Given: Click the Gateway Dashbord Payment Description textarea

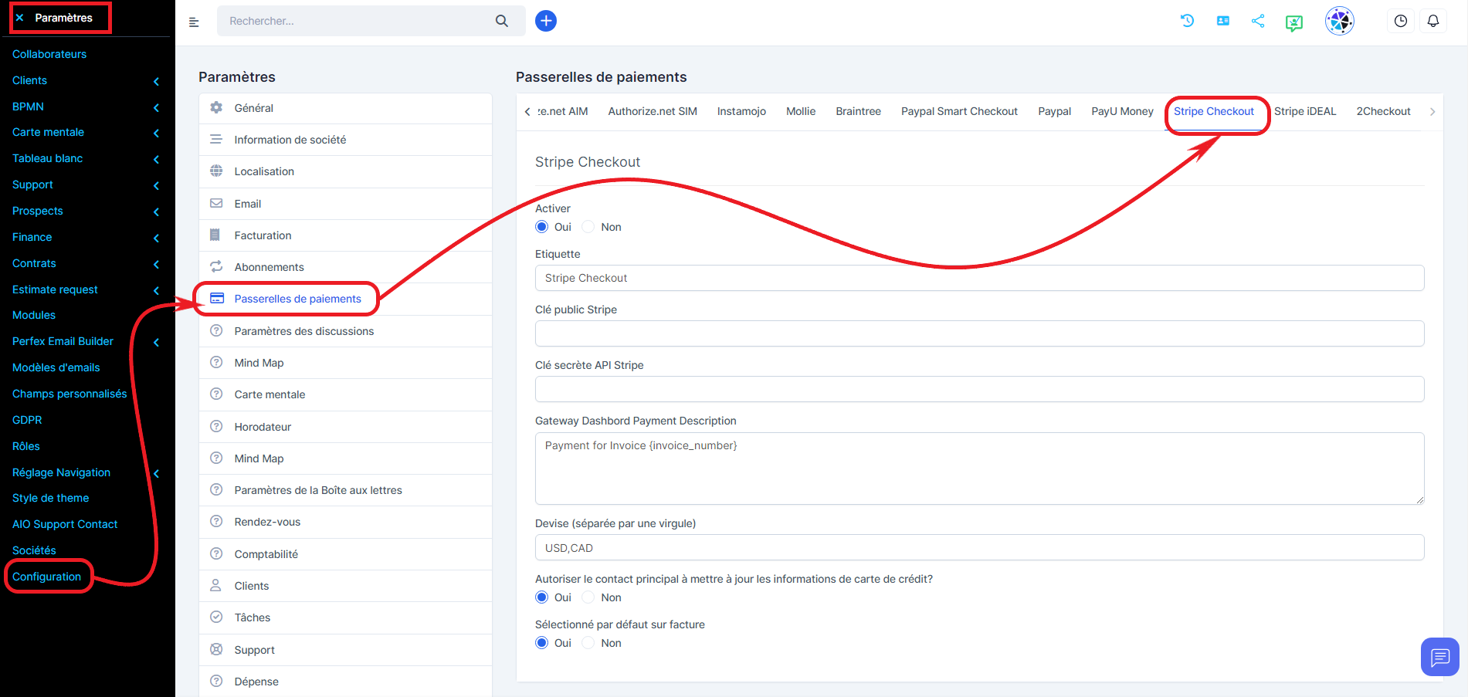Looking at the screenshot, I should (979, 469).
